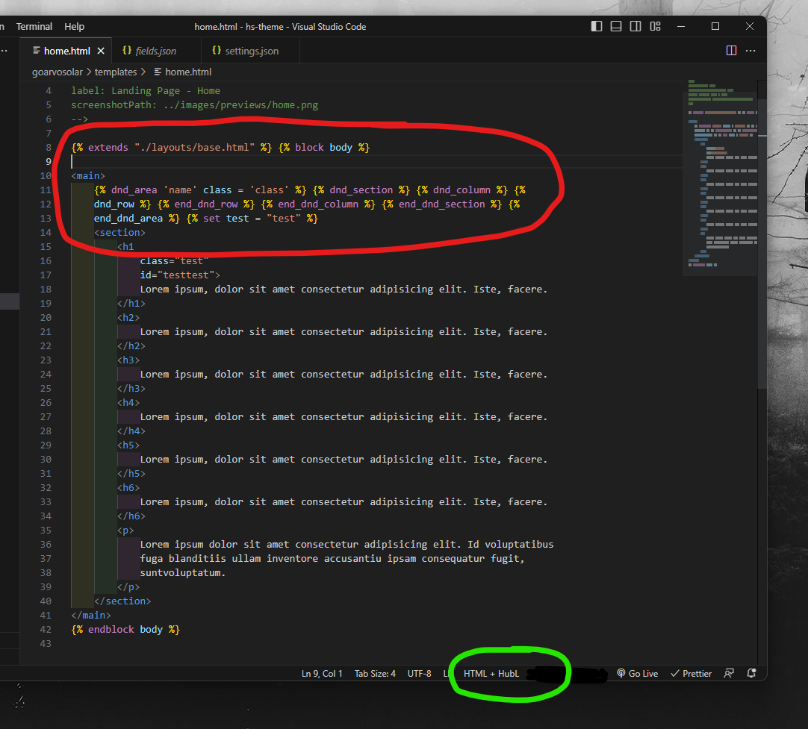808x729 pixels.
Task: Toggle the Secondary Side Bar
Action: pos(635,26)
